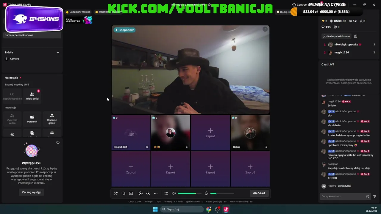Open the Rozmowy i wywiady tab

coord(108,12)
